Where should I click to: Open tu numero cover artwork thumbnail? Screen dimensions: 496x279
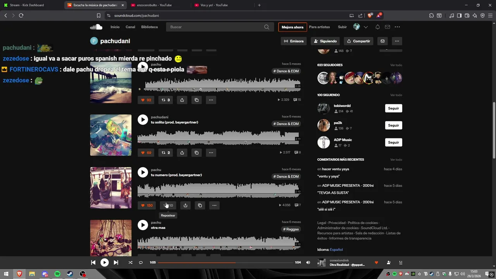(111, 188)
